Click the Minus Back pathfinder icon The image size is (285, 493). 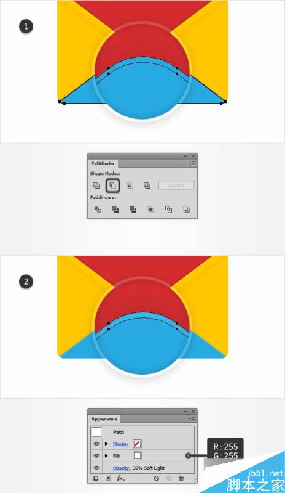click(187, 210)
